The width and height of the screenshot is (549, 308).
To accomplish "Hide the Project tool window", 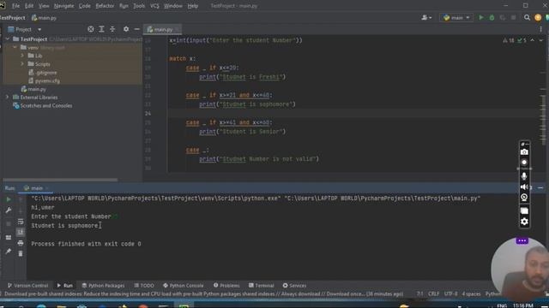I will tap(137, 29).
